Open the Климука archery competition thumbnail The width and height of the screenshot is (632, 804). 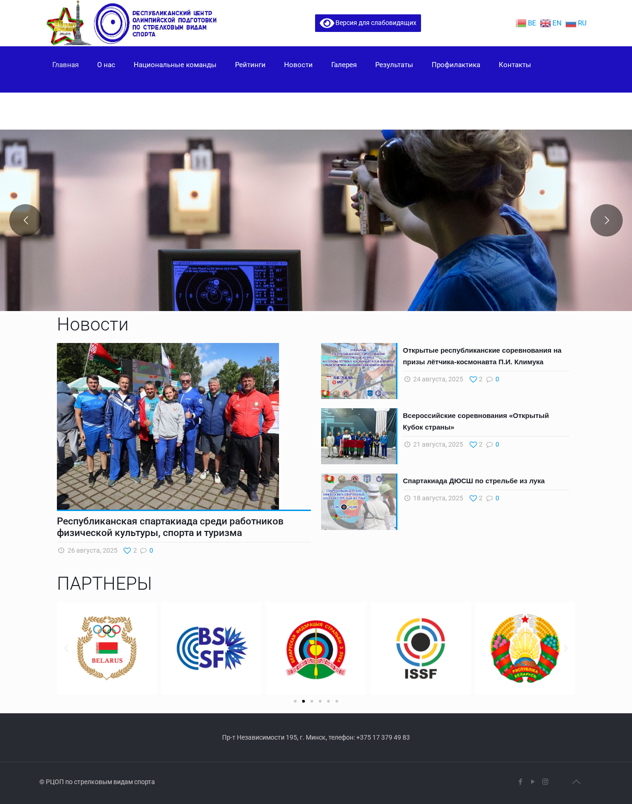[x=359, y=371]
